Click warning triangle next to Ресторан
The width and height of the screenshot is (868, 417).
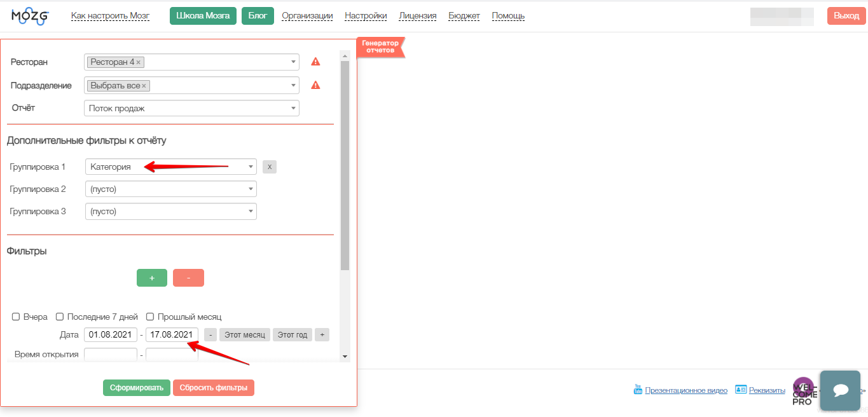[x=315, y=62]
